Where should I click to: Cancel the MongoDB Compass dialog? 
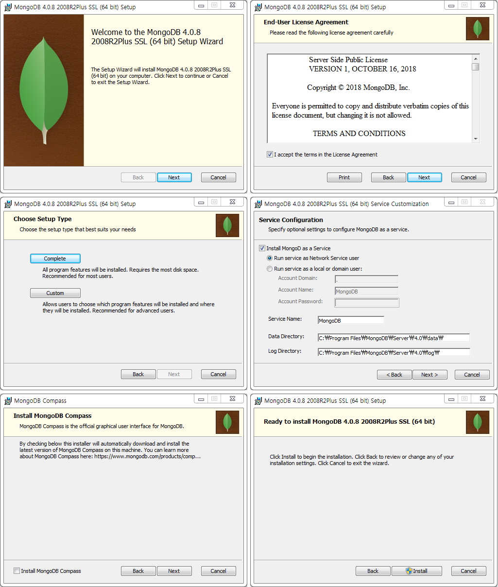pyautogui.click(x=218, y=571)
